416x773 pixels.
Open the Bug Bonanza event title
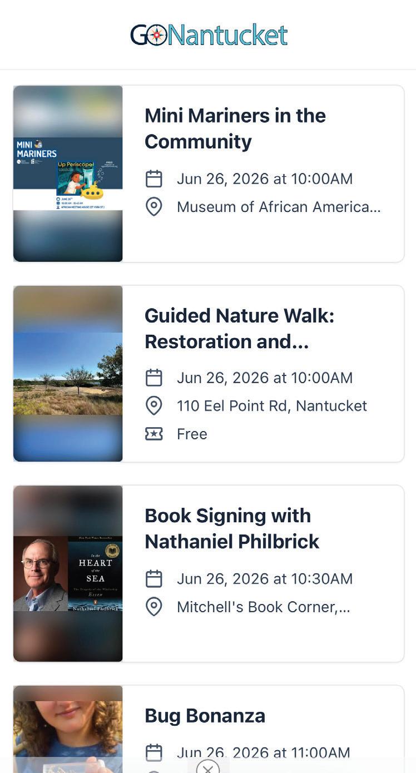click(205, 716)
